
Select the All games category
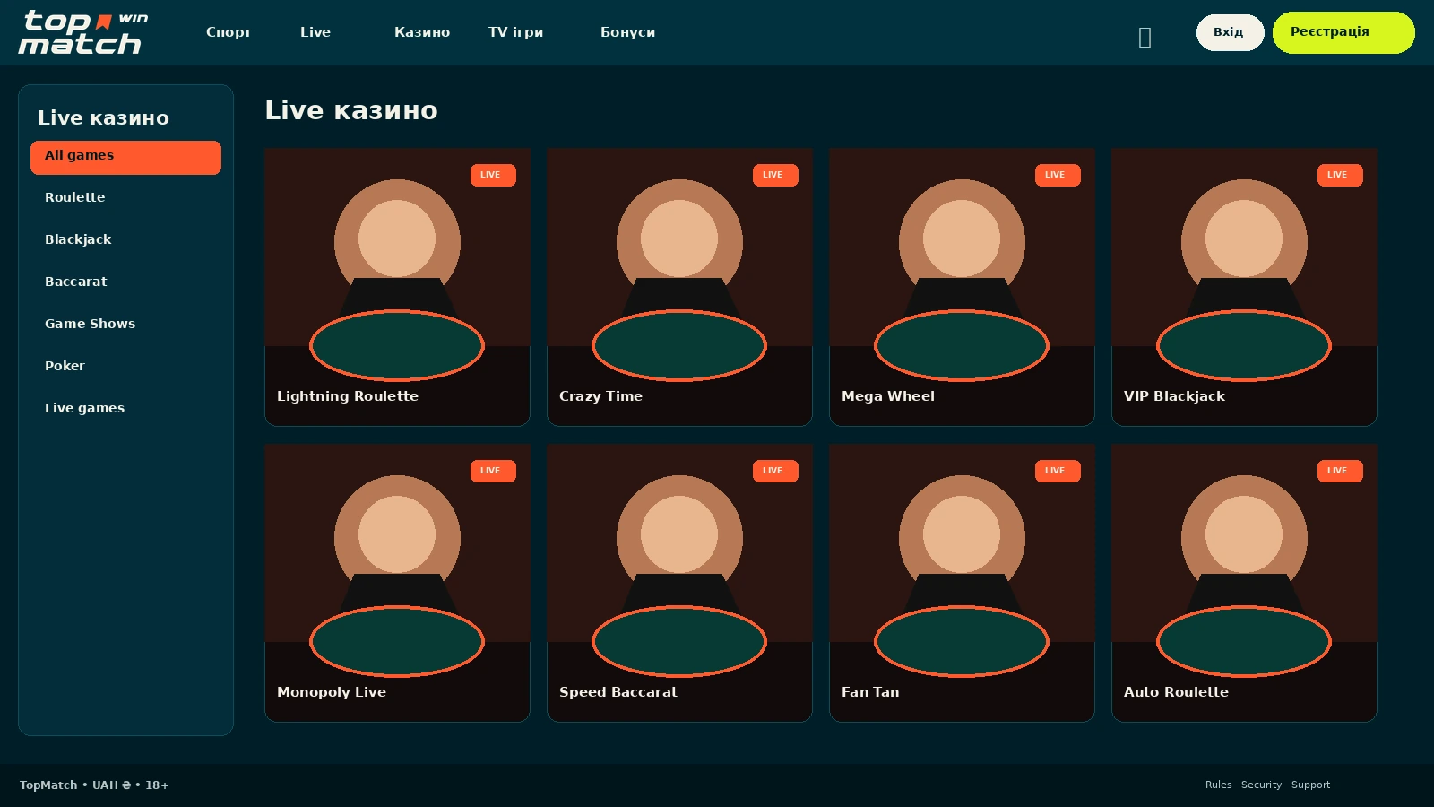tap(125, 157)
